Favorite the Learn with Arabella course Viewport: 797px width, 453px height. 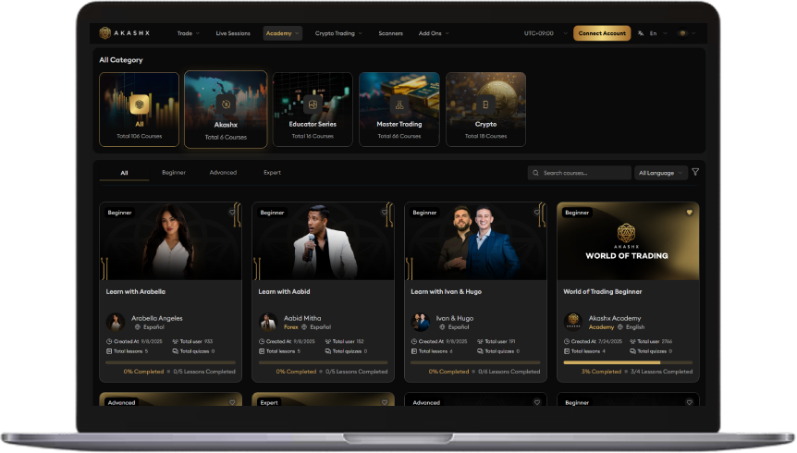[x=232, y=212]
